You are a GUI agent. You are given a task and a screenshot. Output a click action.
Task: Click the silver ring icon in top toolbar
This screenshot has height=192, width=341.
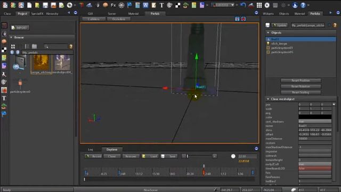pos(69,5)
